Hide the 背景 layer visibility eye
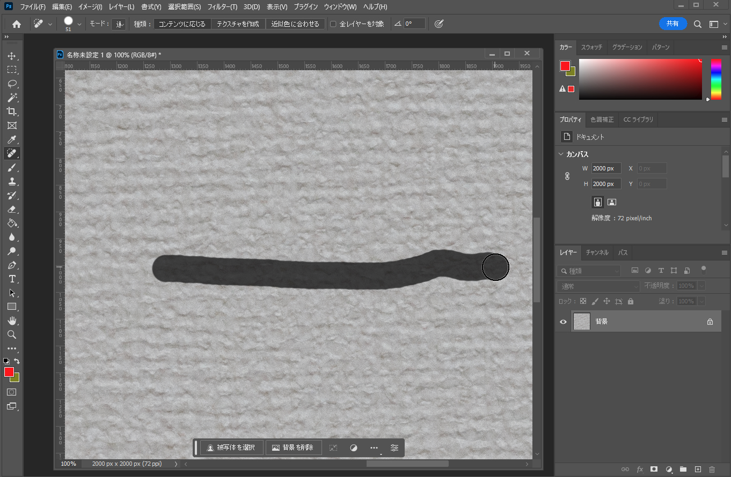The width and height of the screenshot is (731, 477). (x=563, y=322)
